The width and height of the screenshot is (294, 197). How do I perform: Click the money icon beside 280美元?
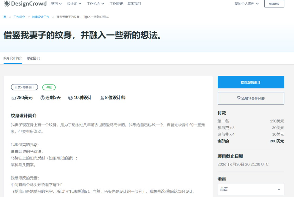click(14, 98)
